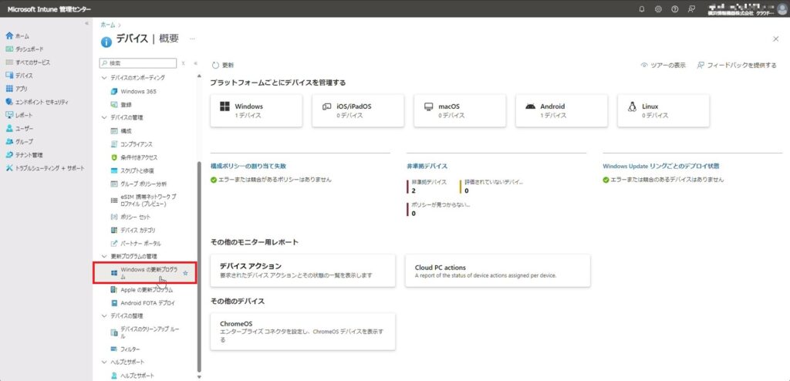This screenshot has width=790, height=381.
Task: Click the help question mark icon
Action: 674,9
